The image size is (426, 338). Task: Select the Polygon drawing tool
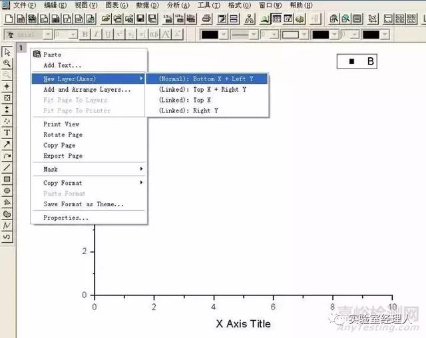point(7,202)
